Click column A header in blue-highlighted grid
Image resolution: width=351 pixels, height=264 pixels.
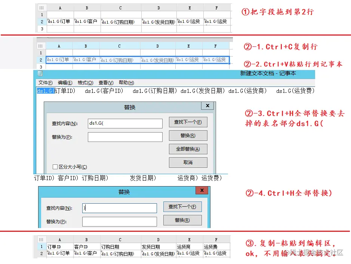tap(59, 46)
